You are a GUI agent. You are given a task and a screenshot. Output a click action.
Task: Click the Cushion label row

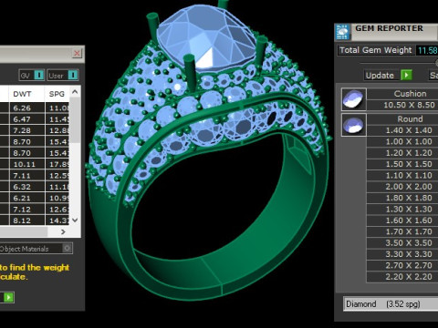tap(402, 94)
